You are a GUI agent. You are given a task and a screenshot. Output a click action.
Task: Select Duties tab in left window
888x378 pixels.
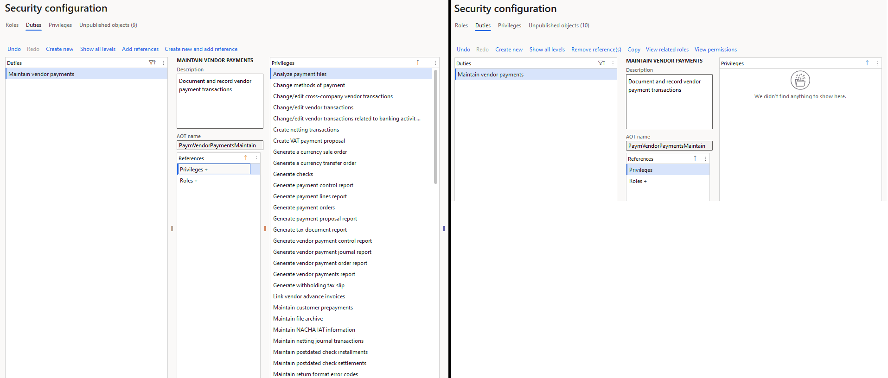[x=33, y=25]
